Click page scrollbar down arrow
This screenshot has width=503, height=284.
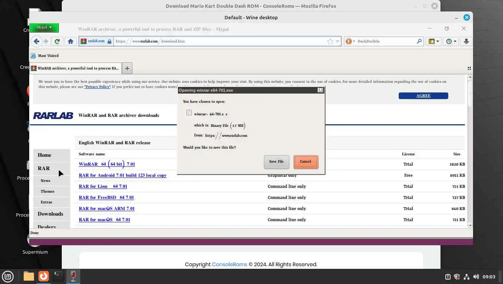pyautogui.click(x=470, y=226)
